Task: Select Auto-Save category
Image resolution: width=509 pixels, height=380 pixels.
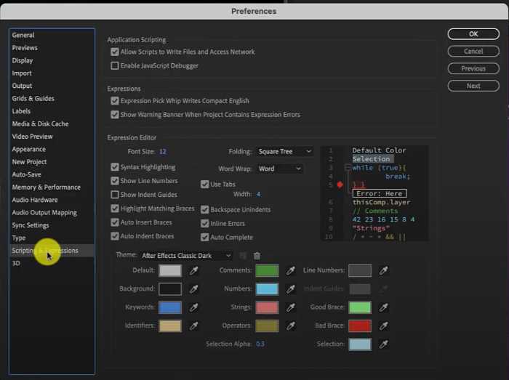Action: coord(26,174)
